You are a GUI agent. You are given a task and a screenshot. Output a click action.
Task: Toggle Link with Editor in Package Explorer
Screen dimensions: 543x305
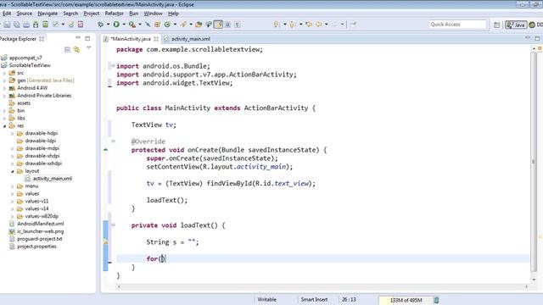click(x=77, y=50)
